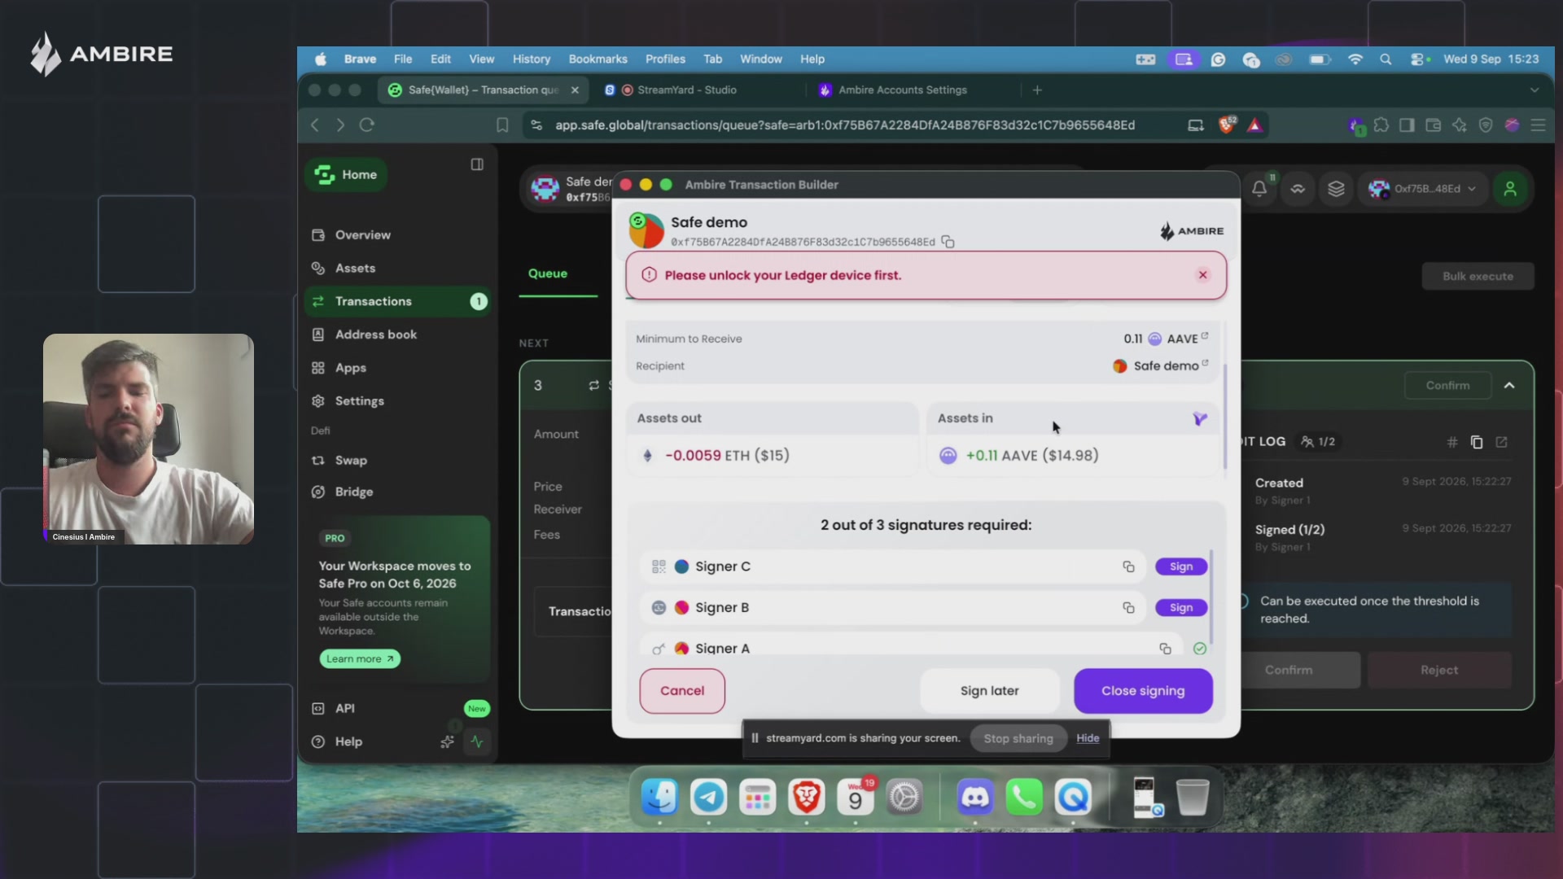Open AAVE token external link
Viewport: 1563px width, 879px height.
pos(1205,335)
